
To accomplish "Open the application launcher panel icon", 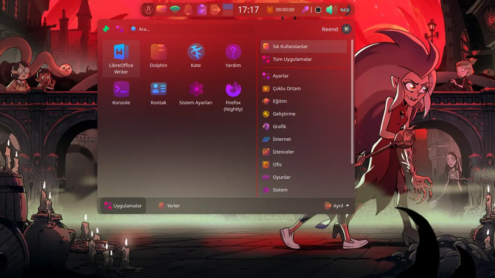I will pyautogui.click(x=148, y=10).
